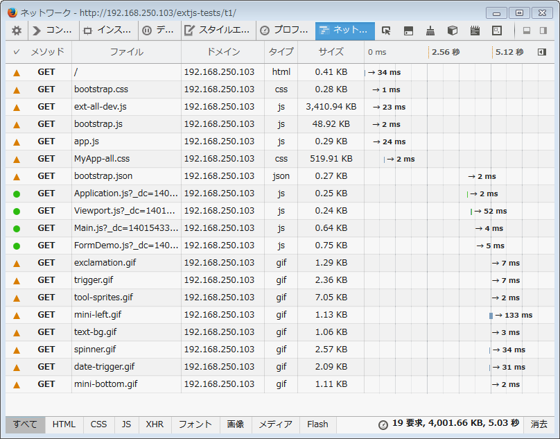This screenshot has width=560, height=439.
Task: Select the mini-bottom.gif file name
Action: (x=106, y=384)
